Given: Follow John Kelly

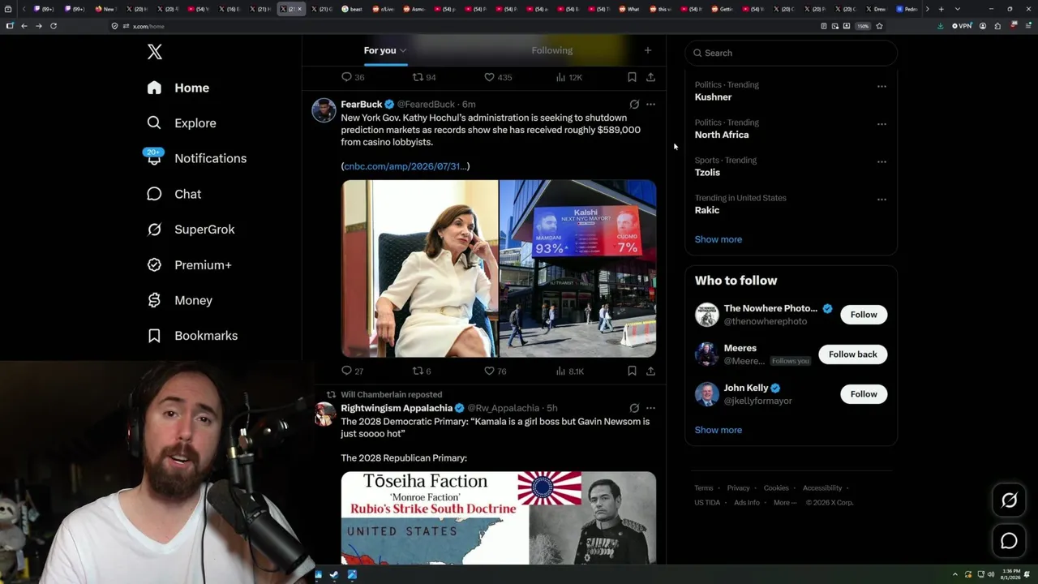Looking at the screenshot, I should 864,394.
